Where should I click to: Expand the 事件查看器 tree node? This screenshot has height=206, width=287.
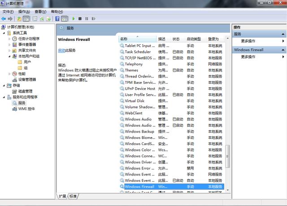tap(9, 45)
